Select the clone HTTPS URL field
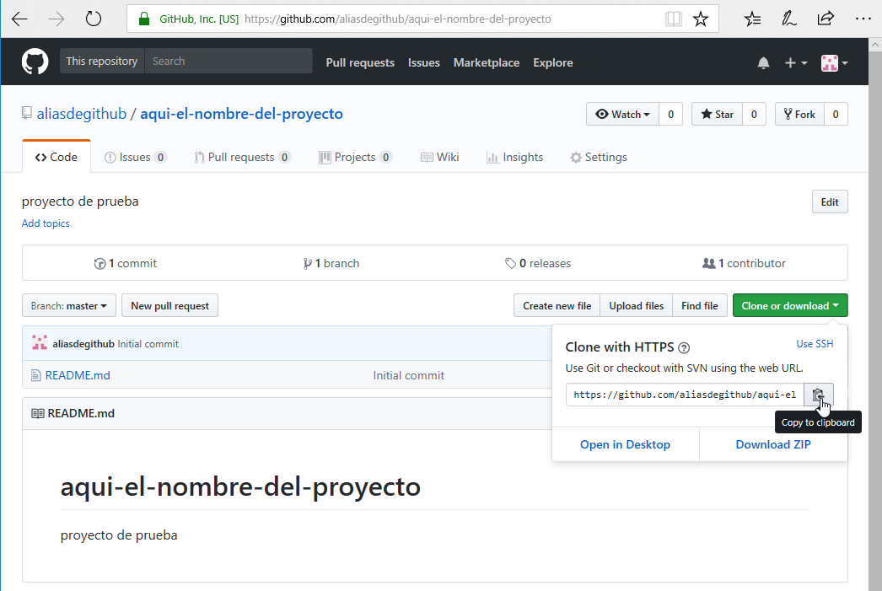 [685, 395]
